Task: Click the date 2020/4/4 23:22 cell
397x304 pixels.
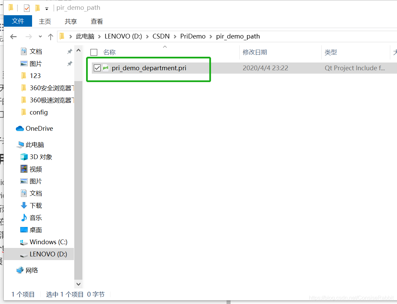Action: [x=265, y=68]
